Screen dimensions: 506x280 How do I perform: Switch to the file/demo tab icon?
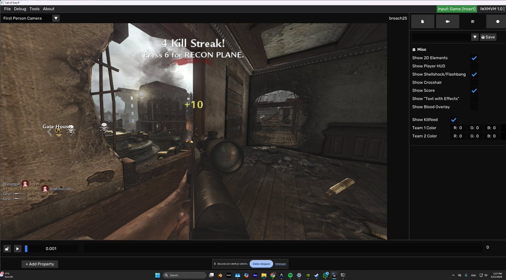[x=423, y=21]
